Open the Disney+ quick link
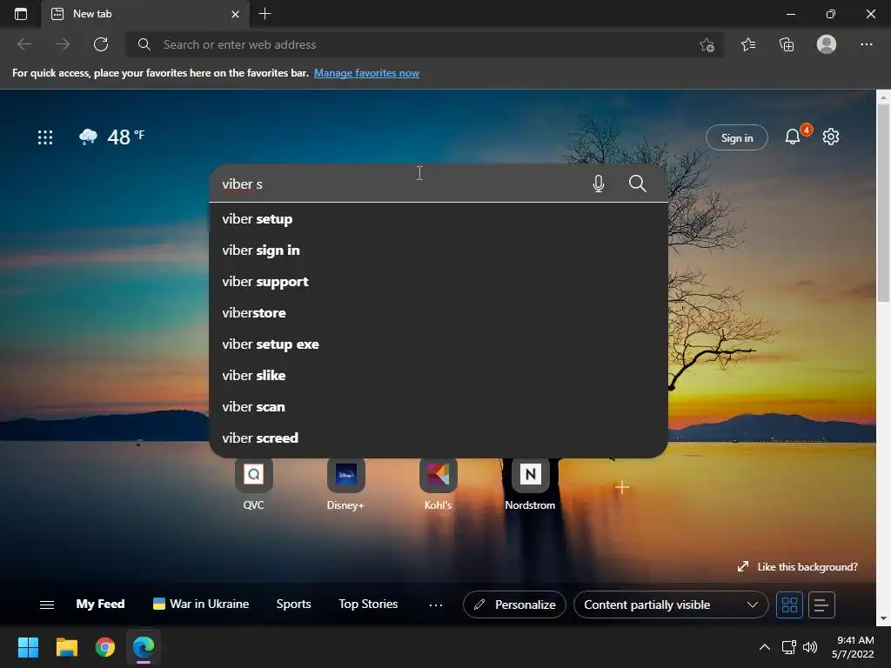Viewport: 891px width, 668px height. click(345, 484)
